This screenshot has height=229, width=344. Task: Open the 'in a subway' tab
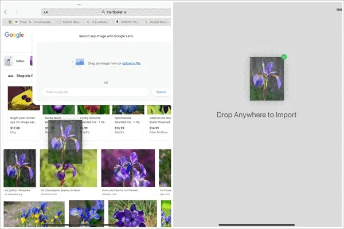point(99,22)
